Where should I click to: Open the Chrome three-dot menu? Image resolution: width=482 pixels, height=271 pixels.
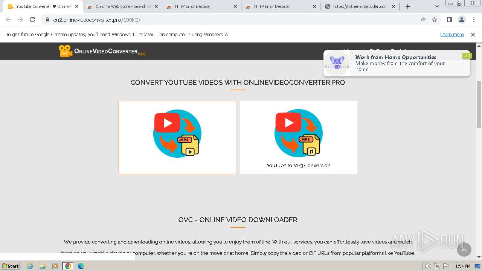[x=474, y=20]
